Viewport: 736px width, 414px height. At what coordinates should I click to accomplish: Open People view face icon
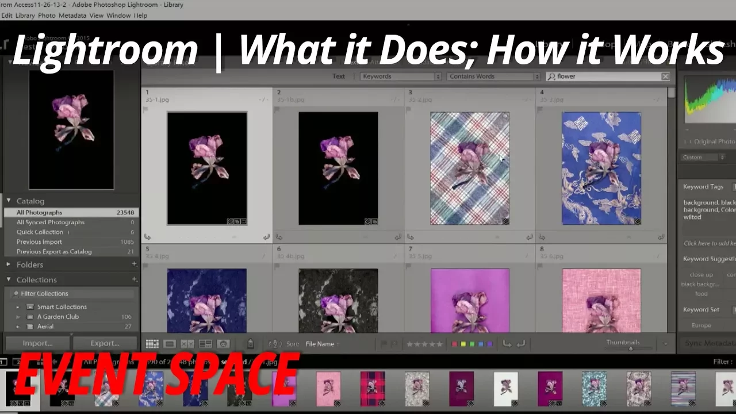click(x=223, y=344)
